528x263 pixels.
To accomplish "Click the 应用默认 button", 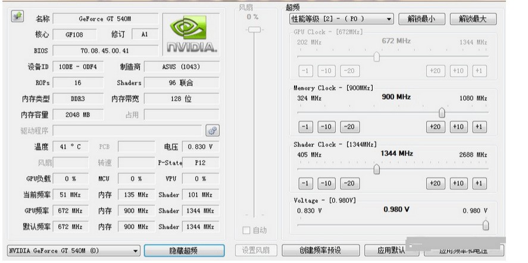I will tap(391, 250).
